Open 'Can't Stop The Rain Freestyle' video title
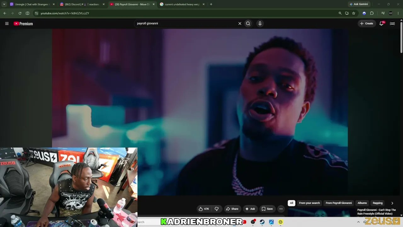This screenshot has height=227, width=403. [x=377, y=212]
